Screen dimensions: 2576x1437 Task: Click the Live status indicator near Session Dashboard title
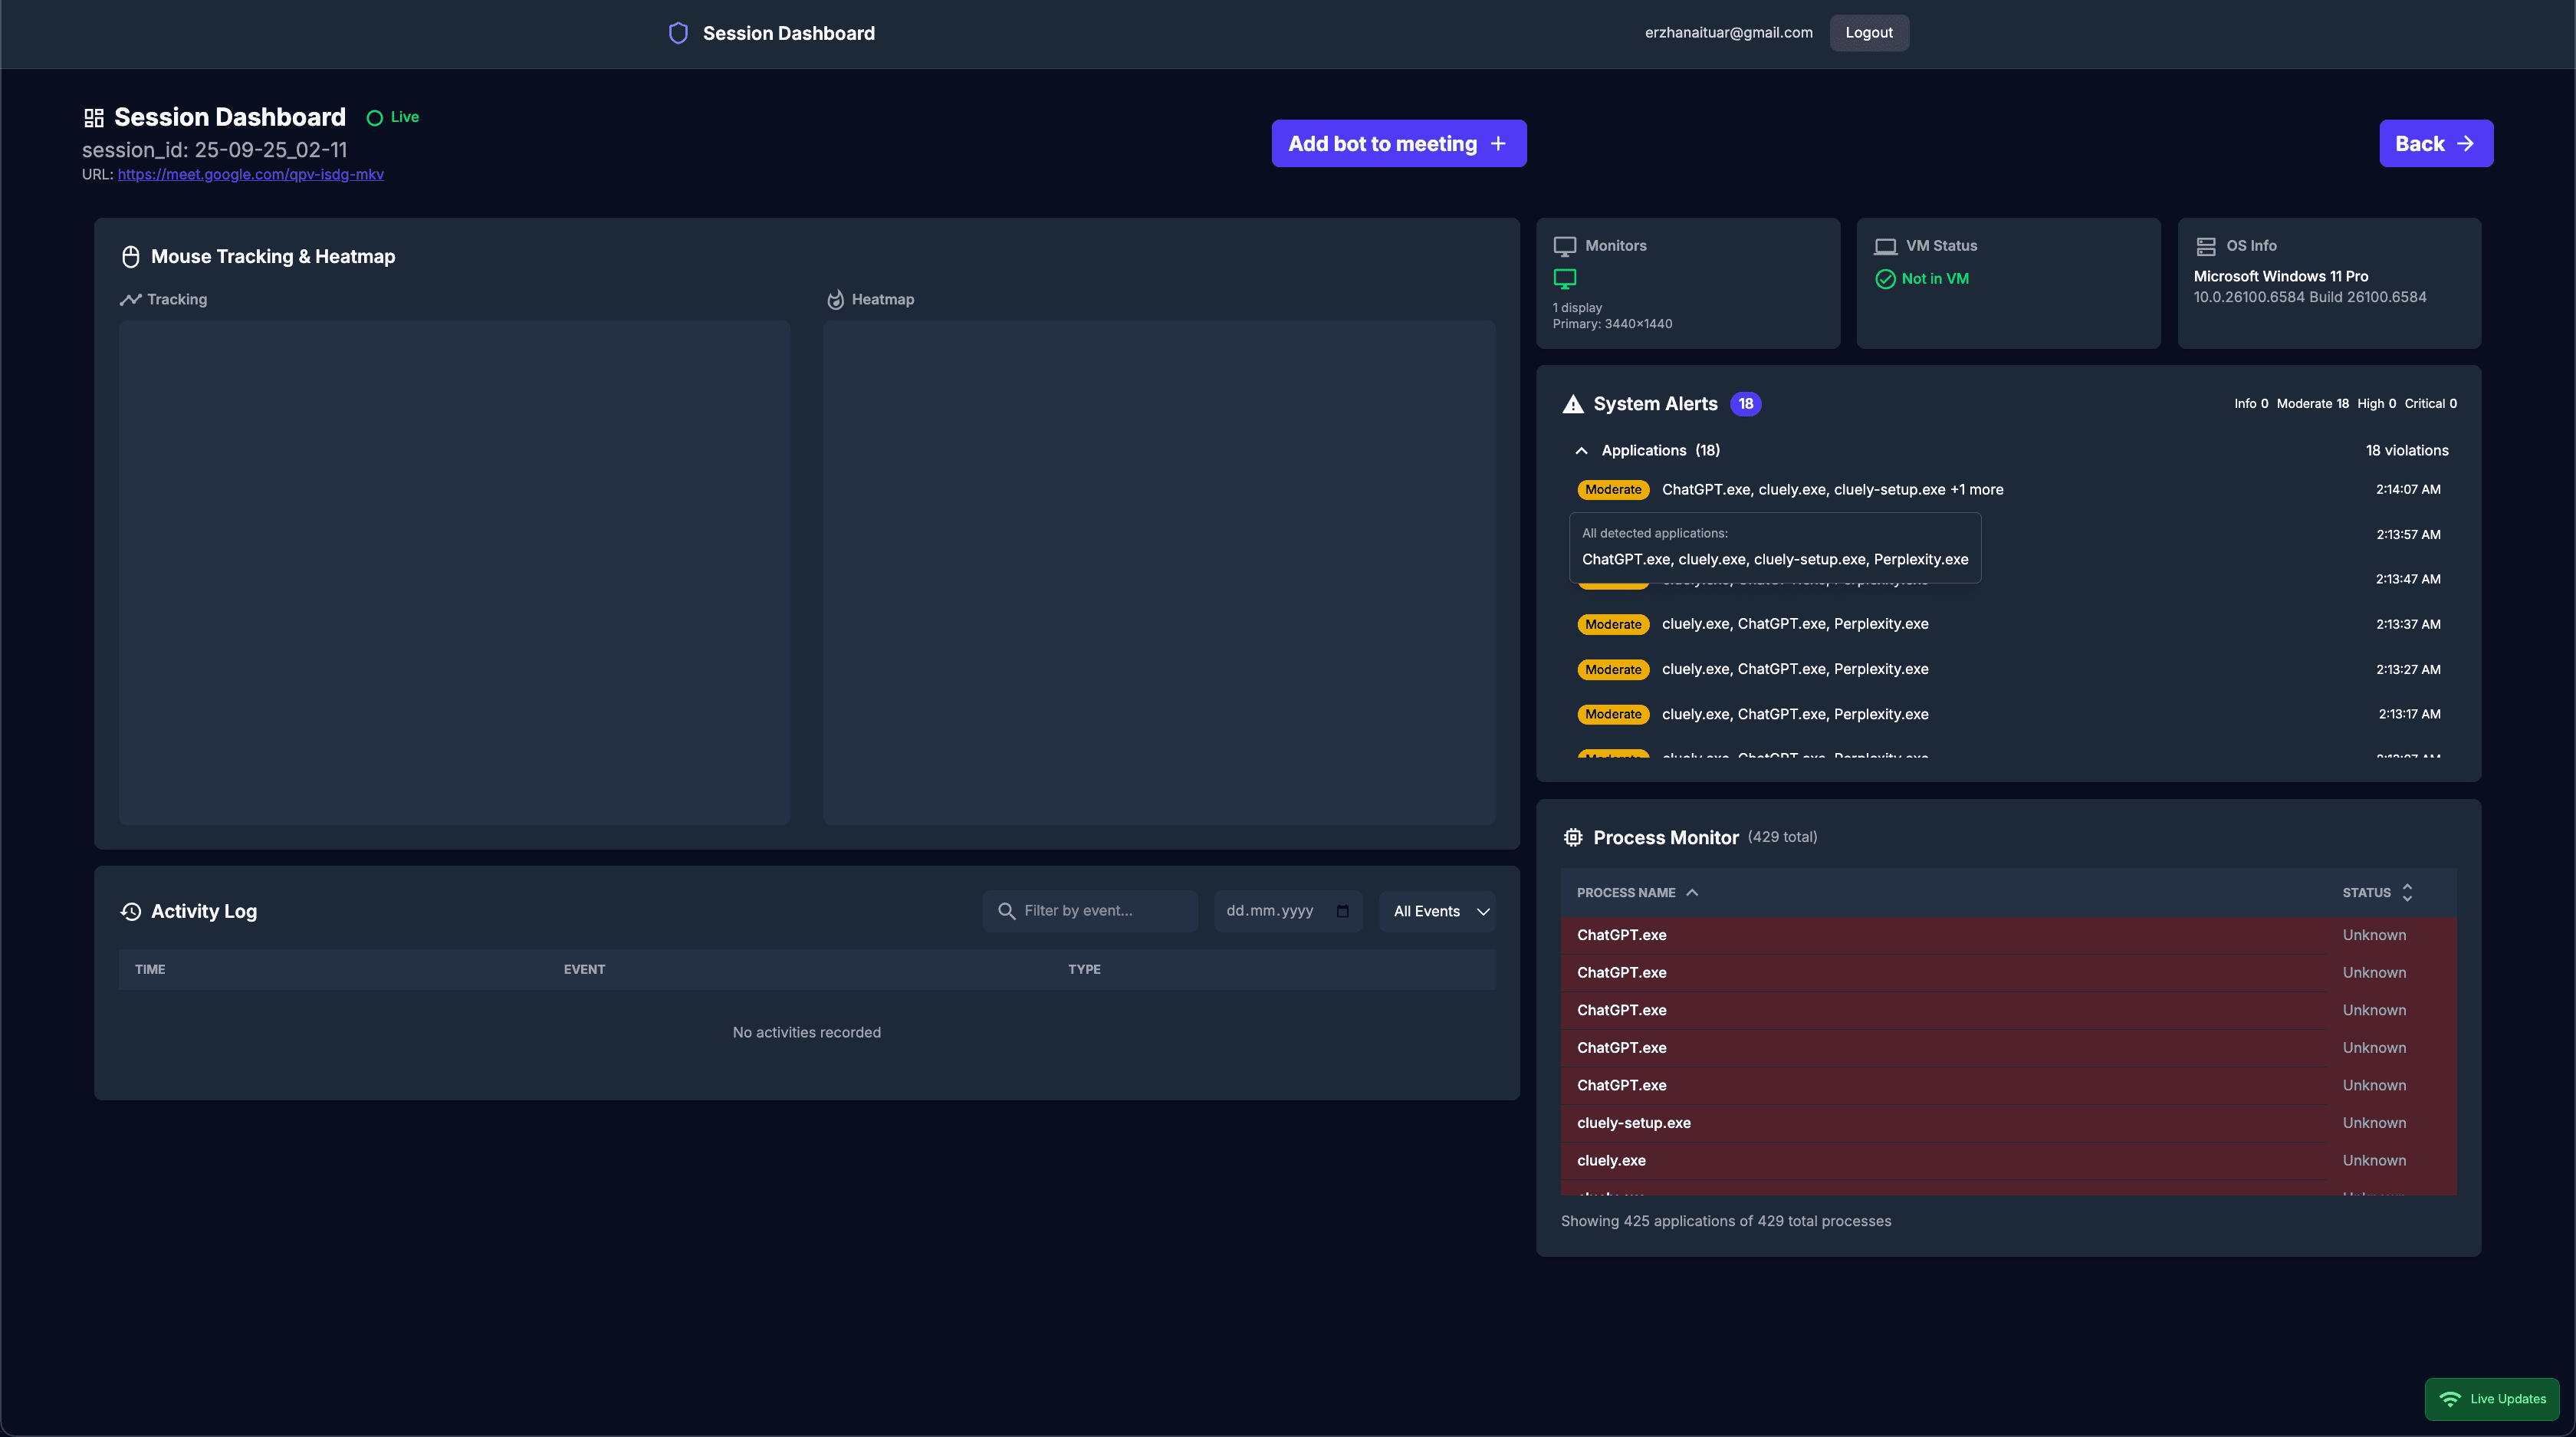click(x=392, y=117)
